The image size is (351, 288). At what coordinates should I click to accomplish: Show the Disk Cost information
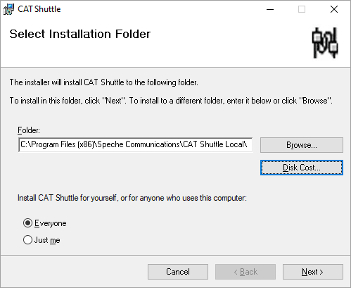coord(302,168)
